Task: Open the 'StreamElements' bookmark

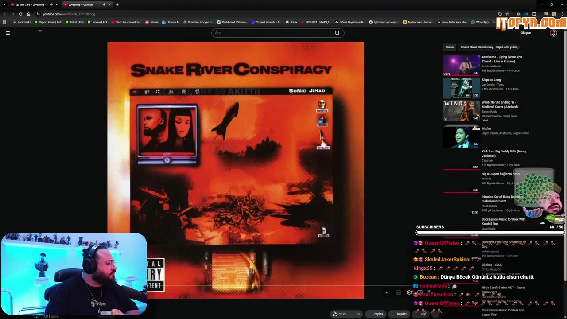Action: tap(266, 22)
